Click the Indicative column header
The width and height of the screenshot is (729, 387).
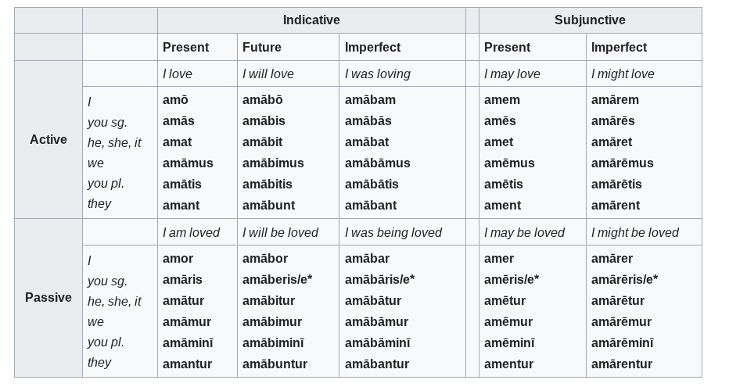click(311, 20)
